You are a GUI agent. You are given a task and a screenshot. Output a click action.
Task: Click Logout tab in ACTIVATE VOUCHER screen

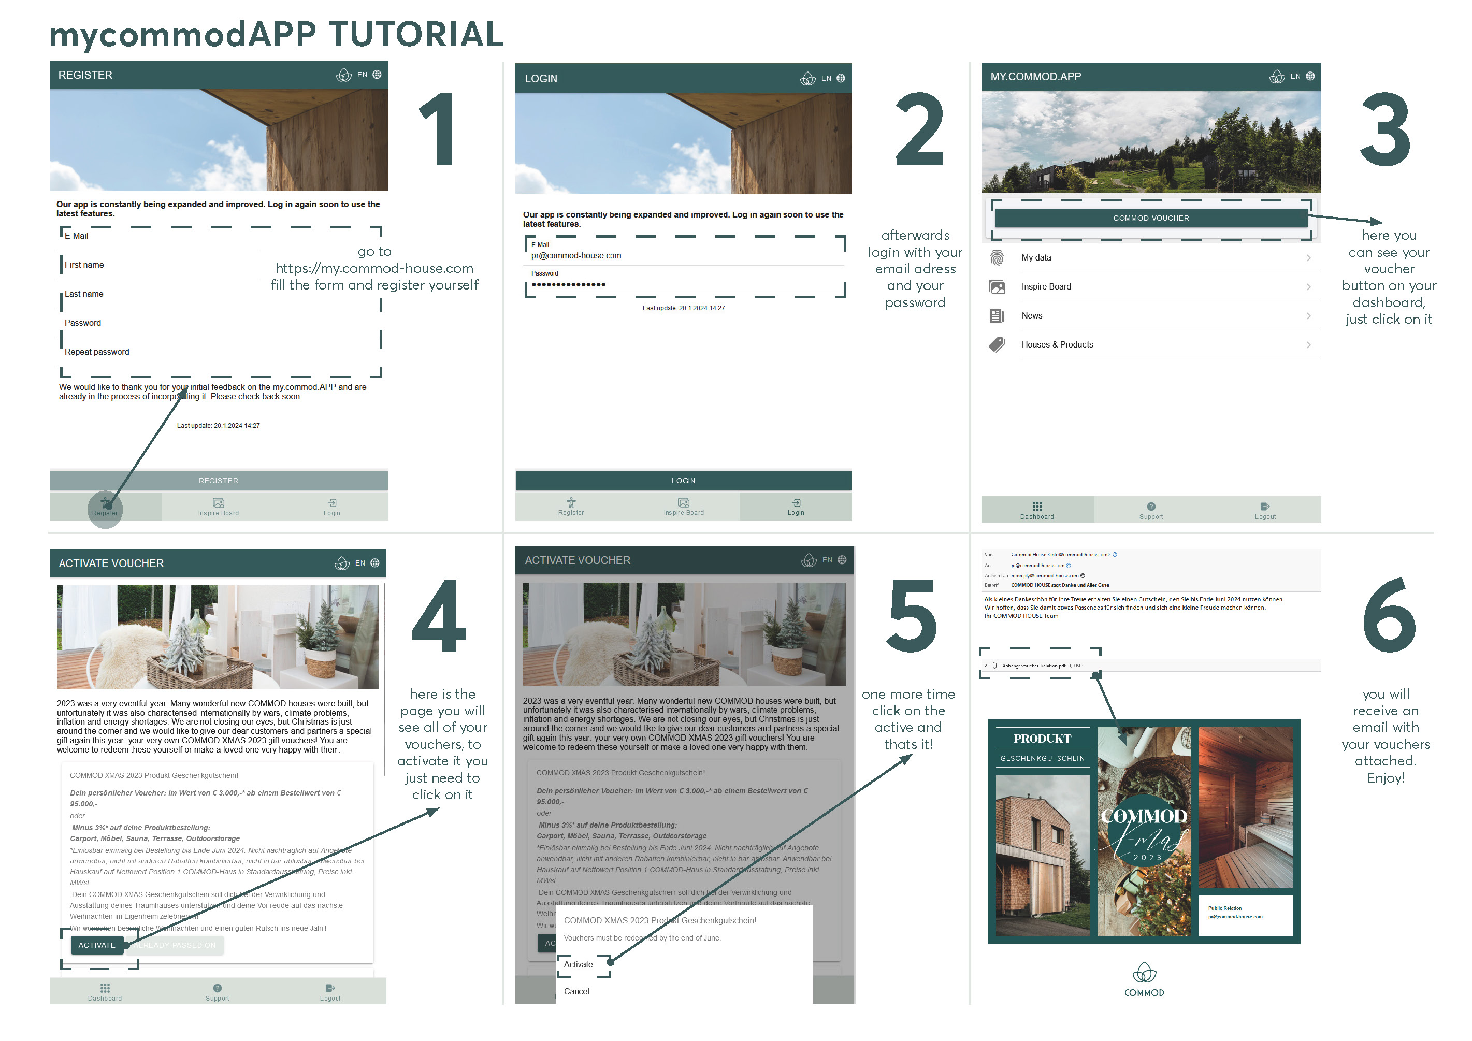pos(330,992)
